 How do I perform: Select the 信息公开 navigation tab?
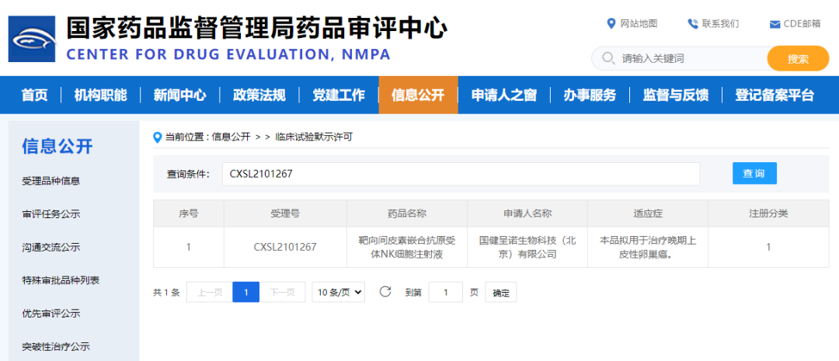click(x=419, y=95)
